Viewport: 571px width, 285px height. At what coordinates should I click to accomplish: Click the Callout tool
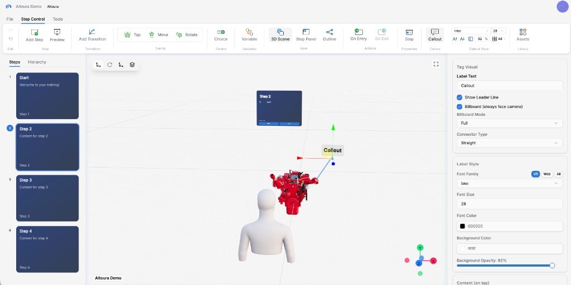pyautogui.click(x=435, y=35)
